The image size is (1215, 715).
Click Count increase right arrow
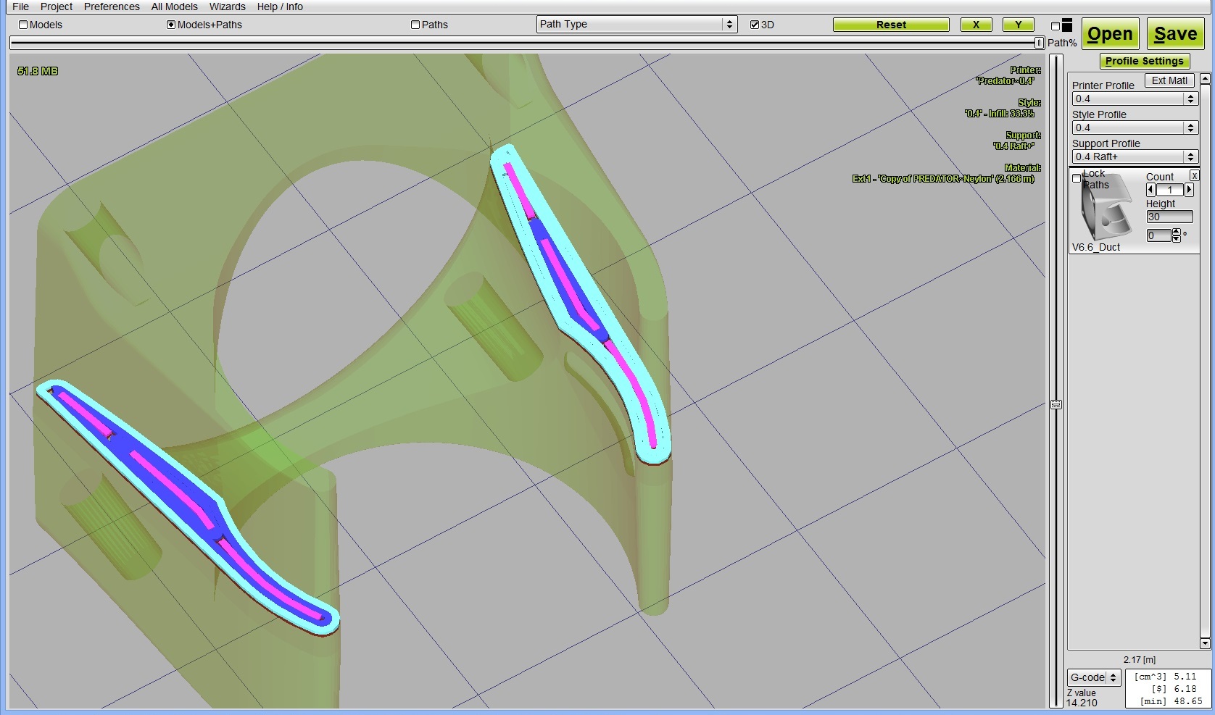click(1189, 190)
